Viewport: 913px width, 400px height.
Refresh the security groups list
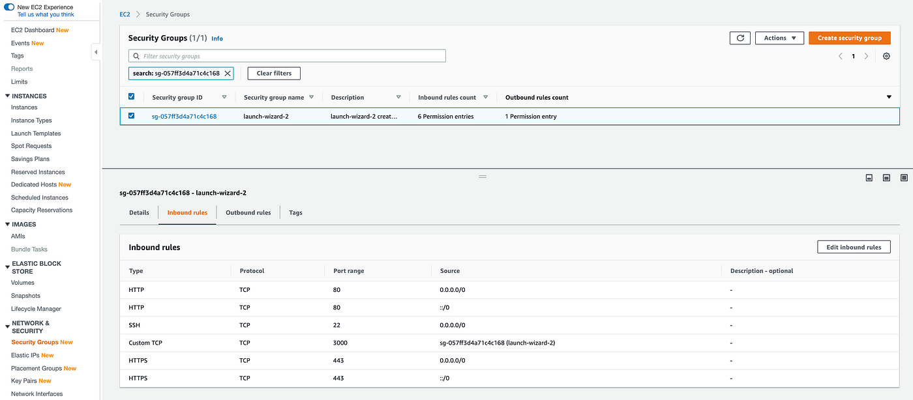pos(740,38)
